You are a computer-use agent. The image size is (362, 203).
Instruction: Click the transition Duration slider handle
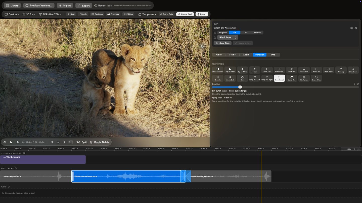pyautogui.click(x=240, y=87)
